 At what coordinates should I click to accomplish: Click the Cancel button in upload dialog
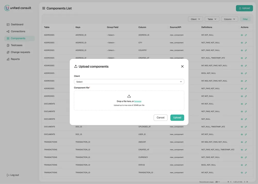160,117
